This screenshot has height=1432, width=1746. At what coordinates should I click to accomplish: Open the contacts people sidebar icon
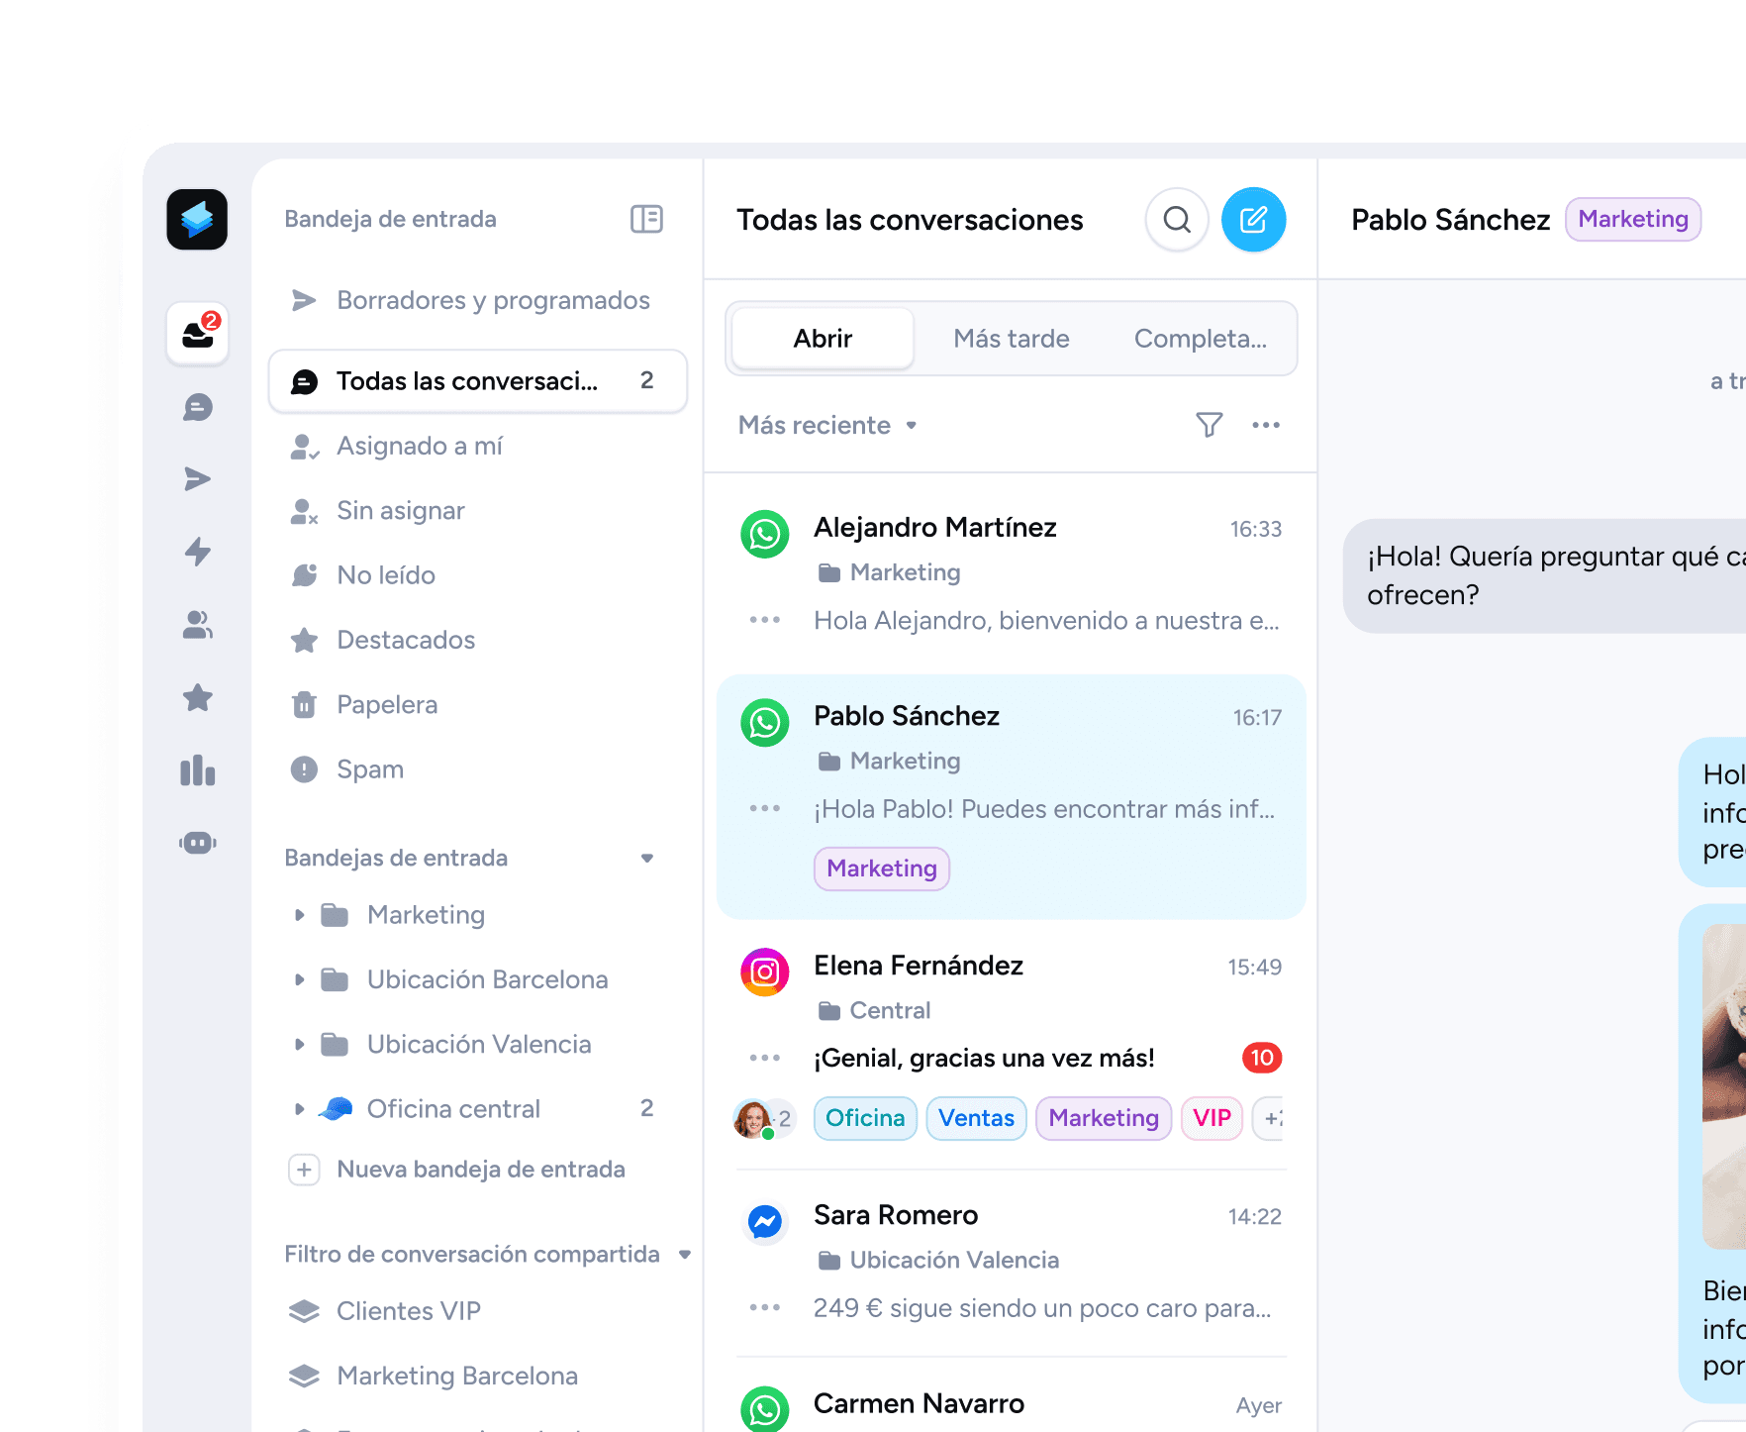198,624
